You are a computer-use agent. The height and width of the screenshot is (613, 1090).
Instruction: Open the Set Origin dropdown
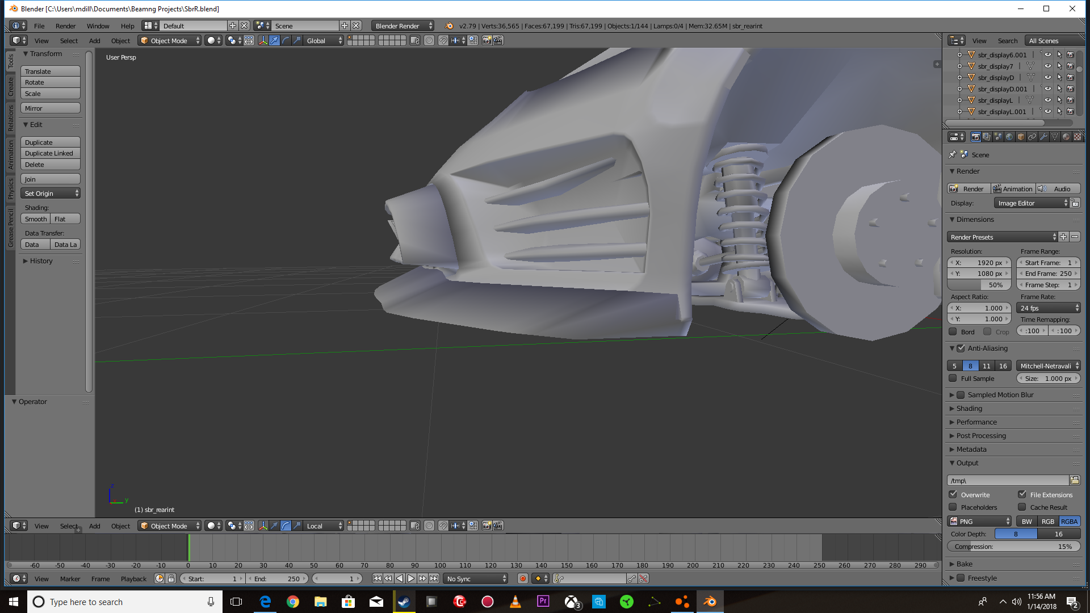(51, 194)
